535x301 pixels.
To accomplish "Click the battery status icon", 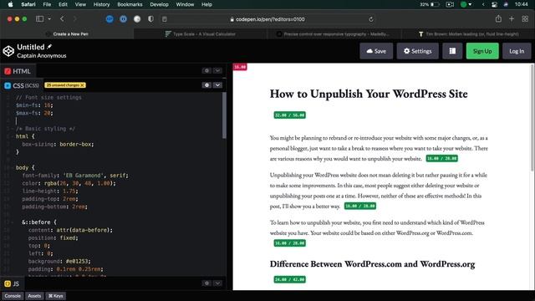I will click(435, 4).
